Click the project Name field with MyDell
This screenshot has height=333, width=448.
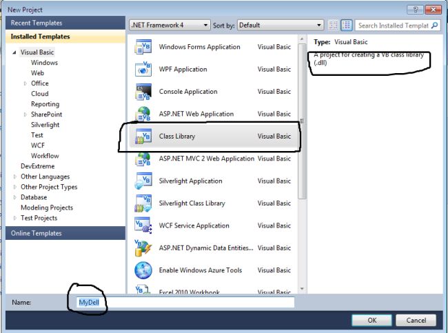tap(185, 302)
